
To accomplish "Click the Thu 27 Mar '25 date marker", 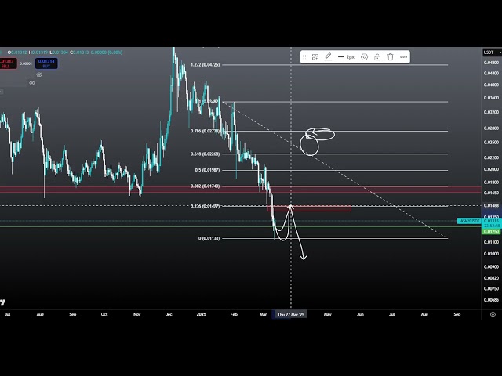I will [291, 313].
